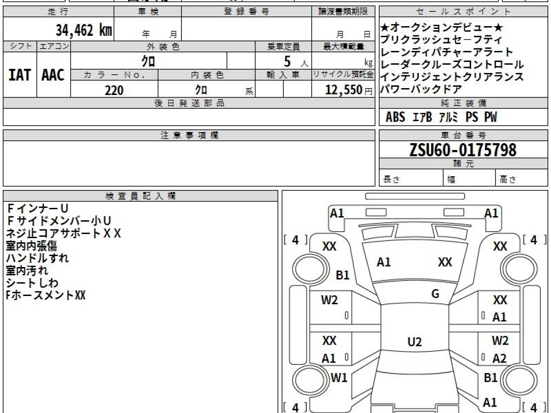Select inspector note FインナーU

[x=38, y=209]
